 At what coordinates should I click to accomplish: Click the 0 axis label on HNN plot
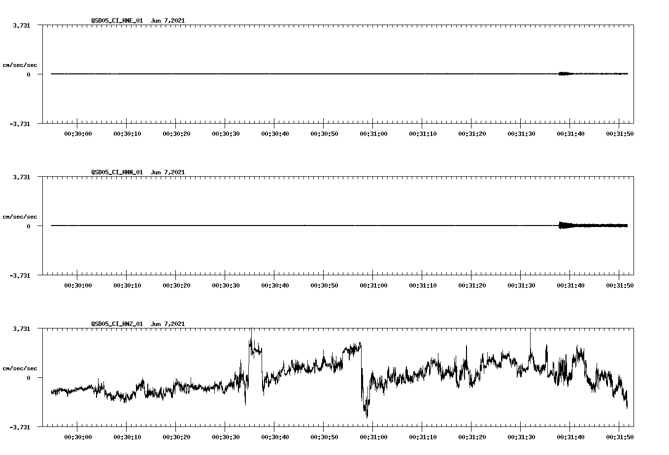[x=29, y=227]
